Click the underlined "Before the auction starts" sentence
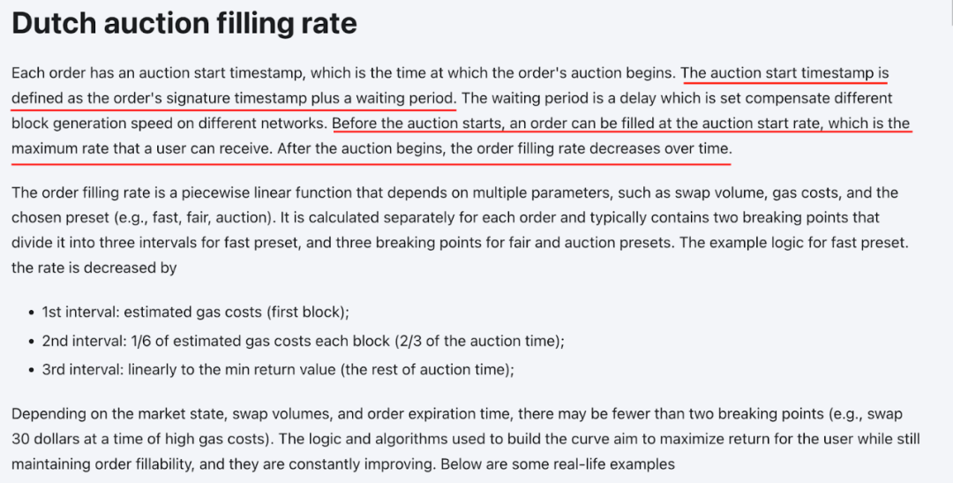This screenshot has width=953, height=483. (x=416, y=123)
